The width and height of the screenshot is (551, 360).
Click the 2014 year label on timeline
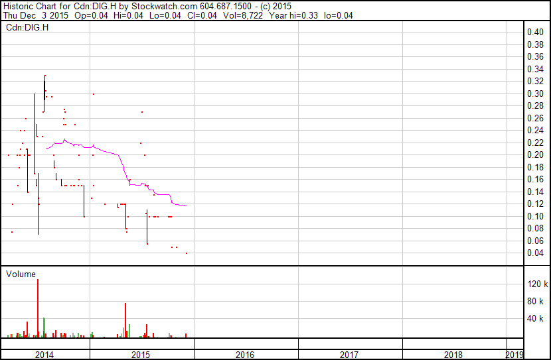point(44,355)
